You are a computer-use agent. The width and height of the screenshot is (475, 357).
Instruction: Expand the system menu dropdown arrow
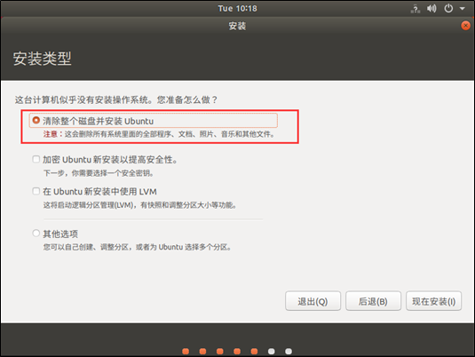click(x=463, y=9)
